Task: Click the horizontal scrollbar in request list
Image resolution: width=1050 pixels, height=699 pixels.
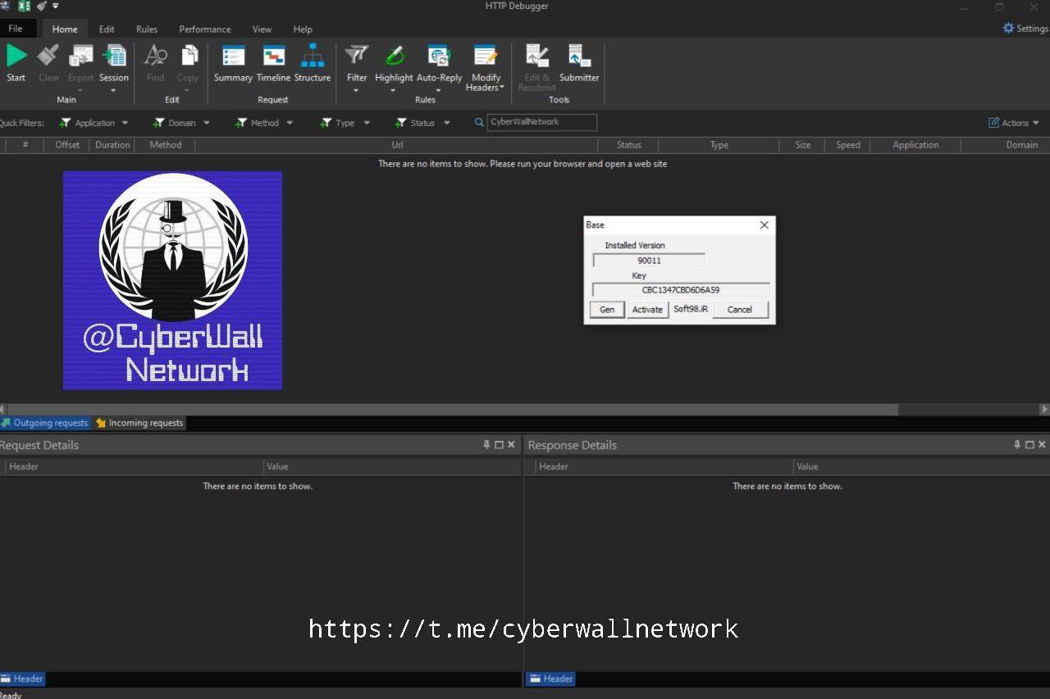Action: click(451, 409)
